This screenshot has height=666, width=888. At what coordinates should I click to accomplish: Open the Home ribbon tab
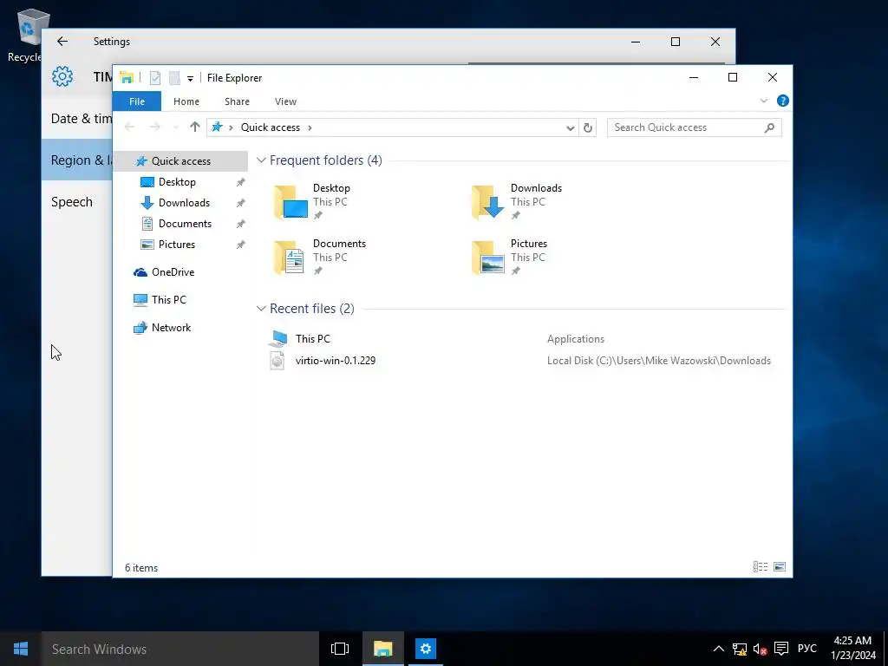(x=186, y=101)
